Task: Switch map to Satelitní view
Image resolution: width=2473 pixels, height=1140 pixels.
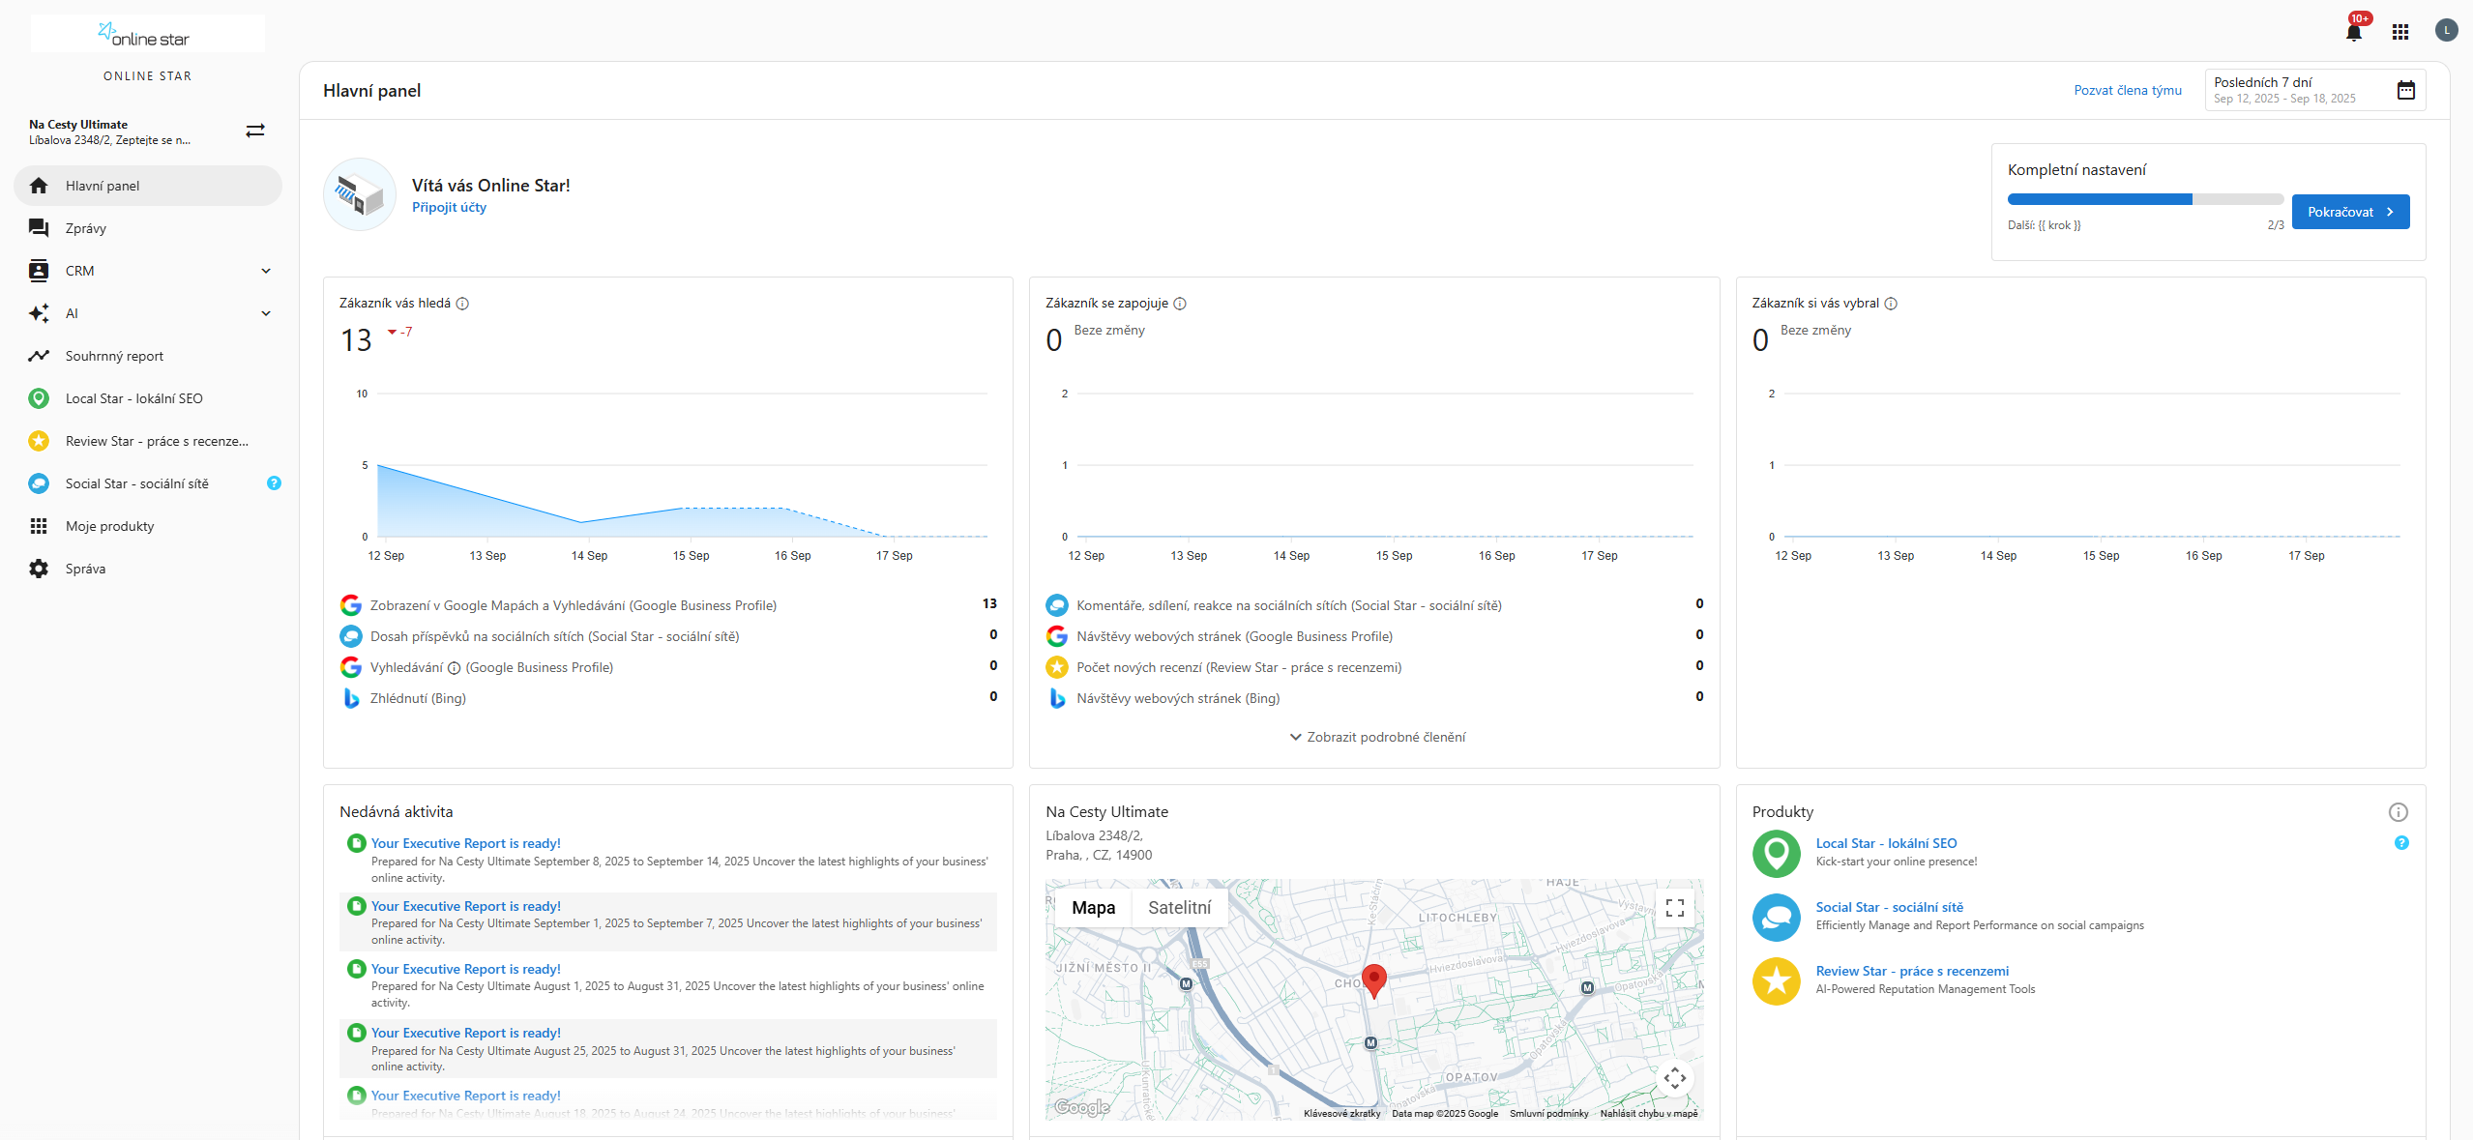Action: [1178, 908]
